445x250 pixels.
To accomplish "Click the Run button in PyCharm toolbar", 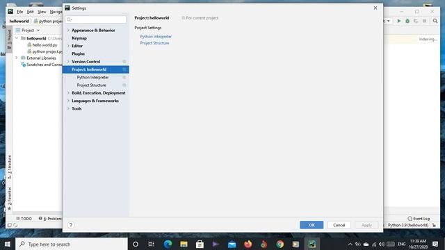I will pos(398,21).
